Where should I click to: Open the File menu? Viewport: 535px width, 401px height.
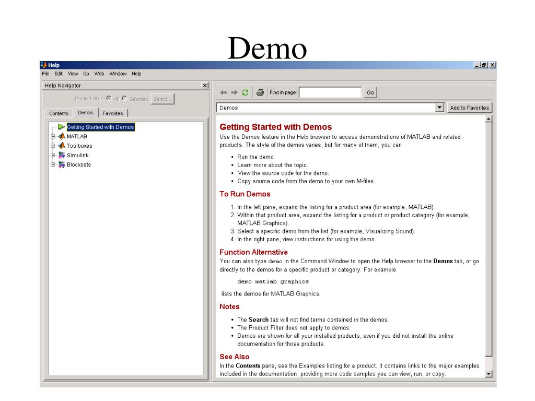point(46,74)
